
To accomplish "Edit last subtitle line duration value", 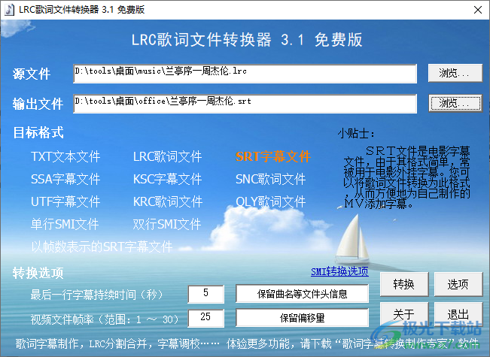I will click(206, 293).
